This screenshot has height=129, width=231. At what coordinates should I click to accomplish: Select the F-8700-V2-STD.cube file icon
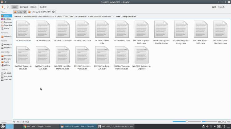(x=82, y=29)
